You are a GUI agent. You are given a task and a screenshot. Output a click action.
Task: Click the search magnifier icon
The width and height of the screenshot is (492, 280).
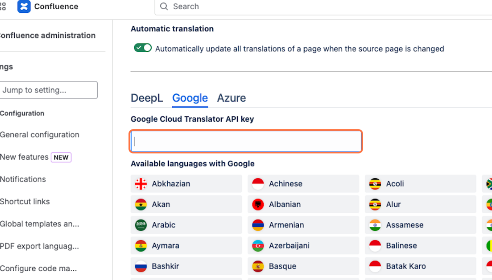pos(164,6)
